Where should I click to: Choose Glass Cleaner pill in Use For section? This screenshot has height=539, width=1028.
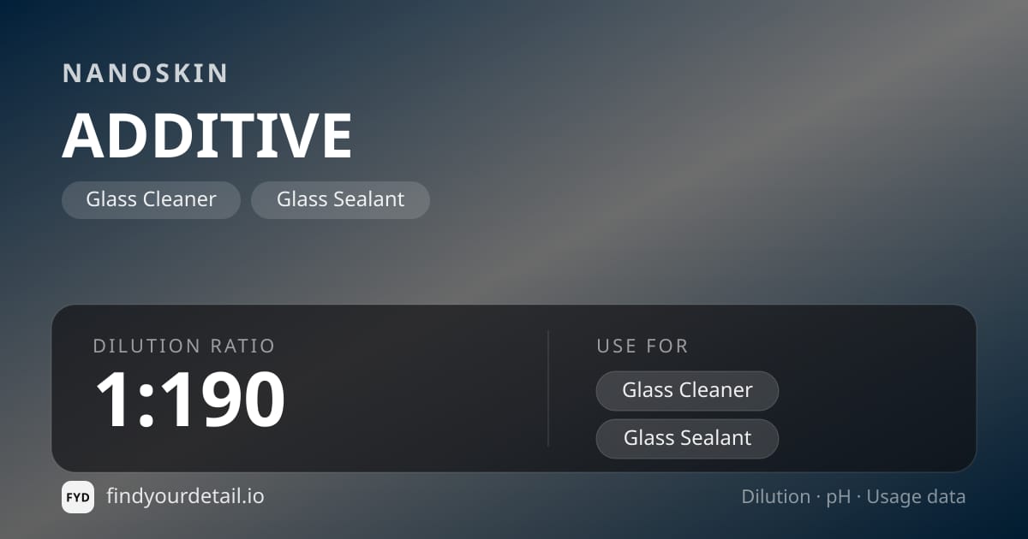pos(687,391)
